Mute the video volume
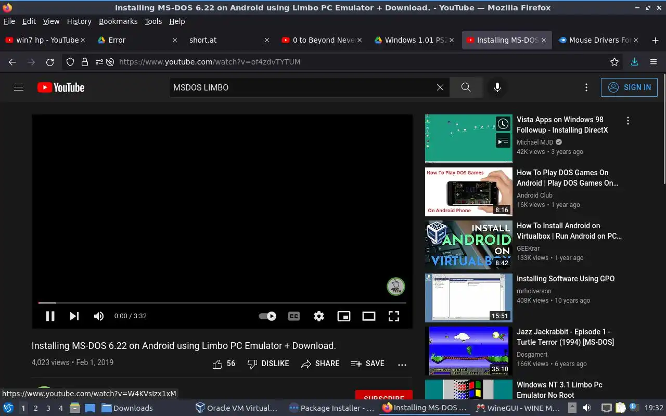Viewport: 666px width, 416px height. pyautogui.click(x=99, y=316)
